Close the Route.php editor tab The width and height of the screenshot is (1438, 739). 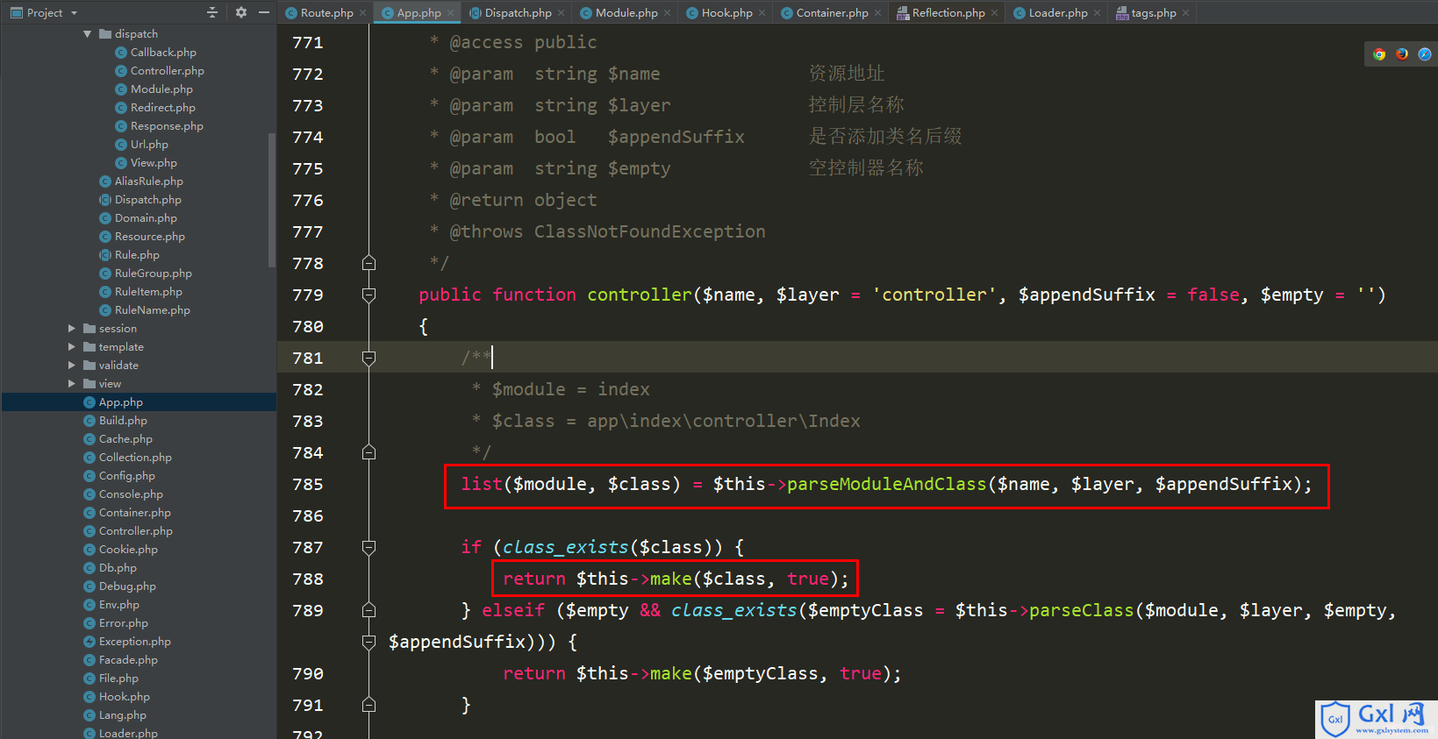coord(363,13)
